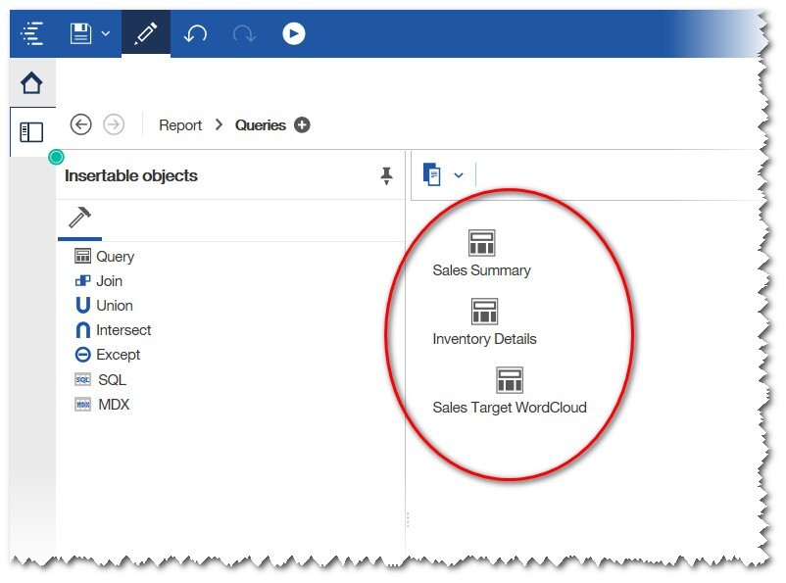Toggle the Edit pencil mode button
The height and width of the screenshot is (583, 786).
(146, 33)
